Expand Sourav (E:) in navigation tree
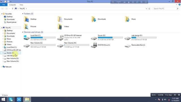The height and width of the screenshot is (102, 181). click(x=3, y=53)
